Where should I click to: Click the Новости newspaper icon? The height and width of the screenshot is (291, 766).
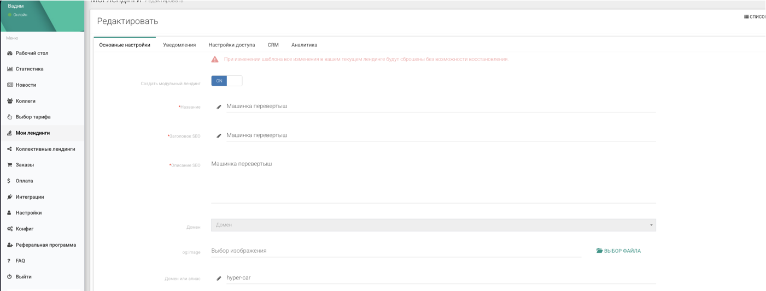pyautogui.click(x=10, y=85)
